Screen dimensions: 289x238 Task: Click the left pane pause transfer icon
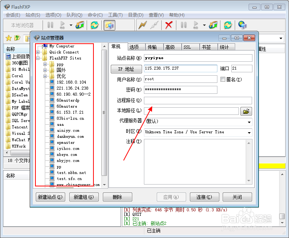coord(50,25)
